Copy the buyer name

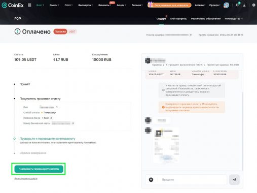coord(57,107)
